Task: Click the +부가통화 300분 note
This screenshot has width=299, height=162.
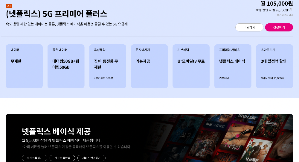Action: click(x=103, y=78)
